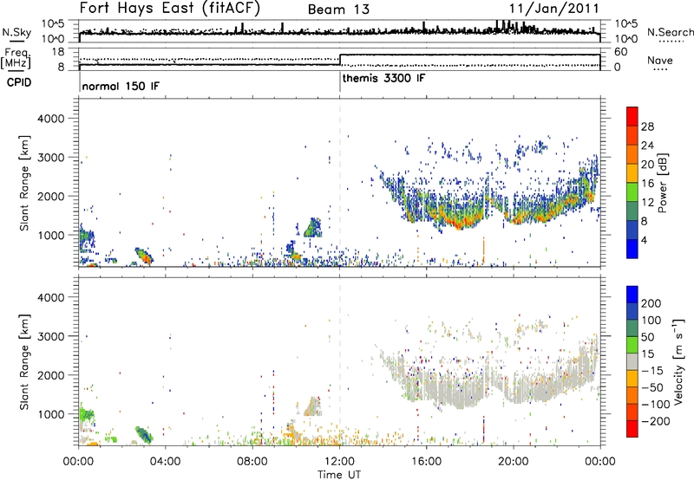Screen dimensions: 694x480
Task: Click the '12:00' time axis label
Action: coord(339,462)
